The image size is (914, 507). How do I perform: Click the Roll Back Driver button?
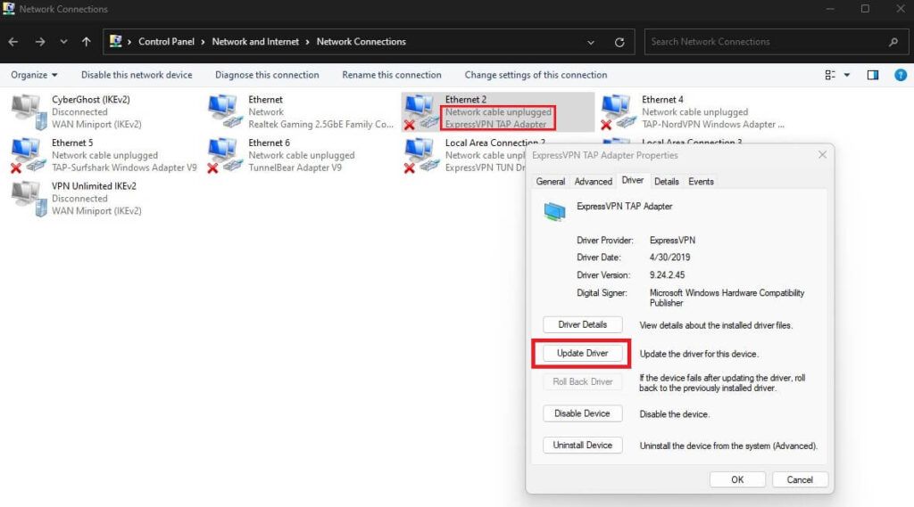click(x=582, y=382)
